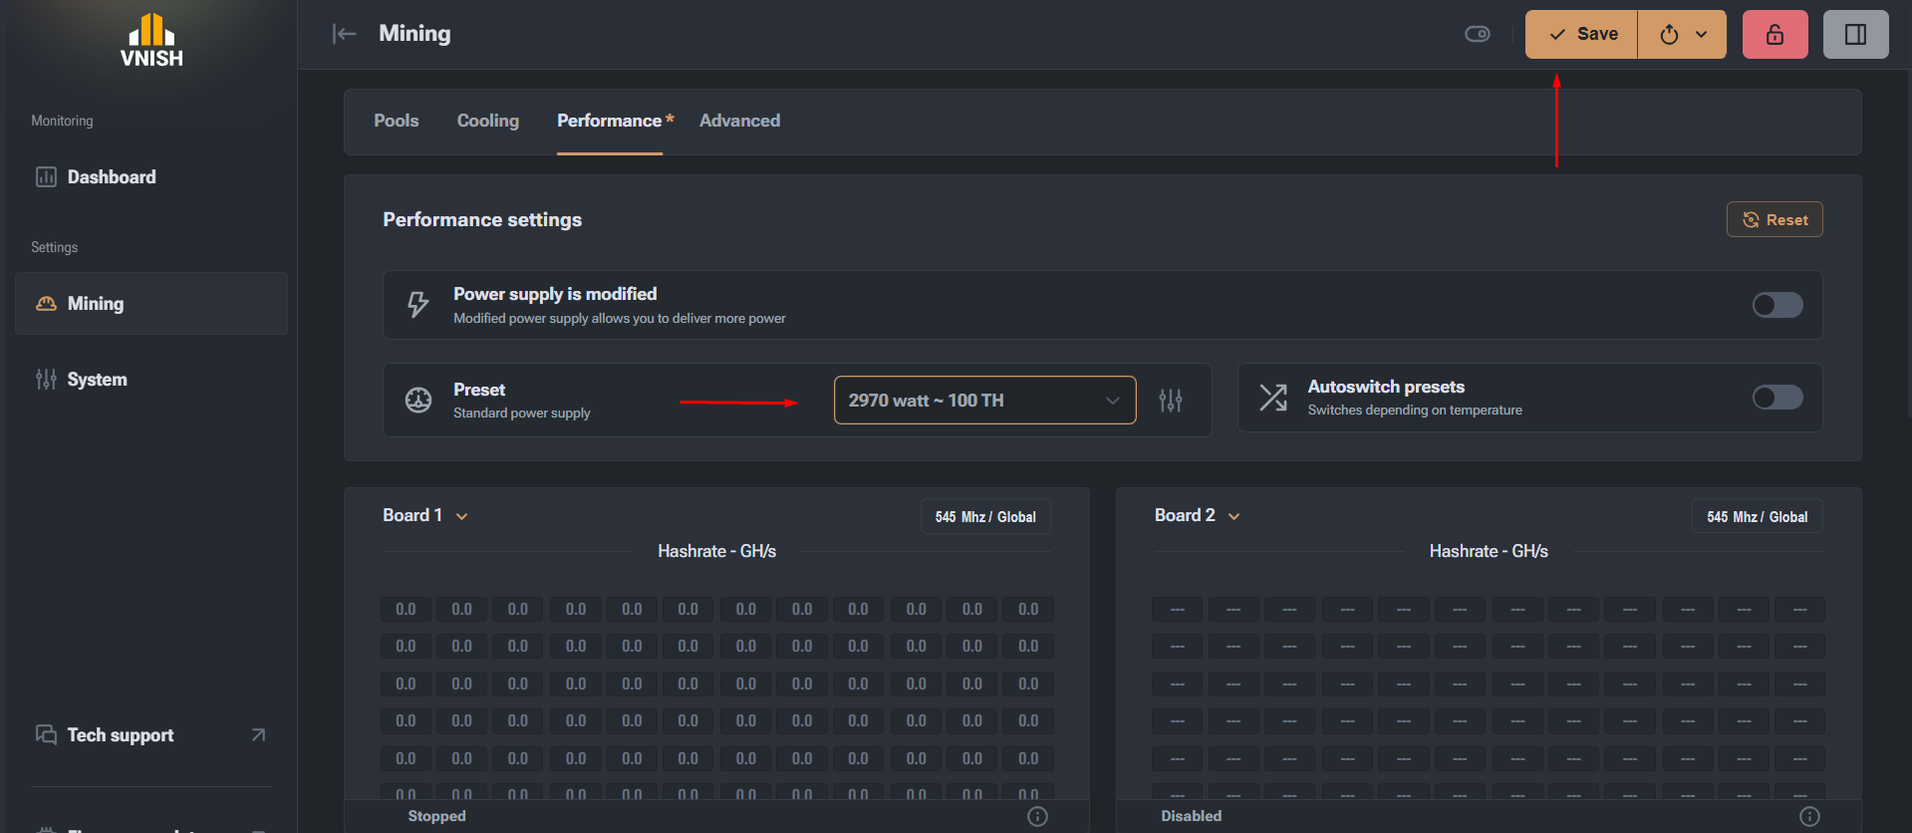Click Board 2 545 Mhz / Global button

1758,517
